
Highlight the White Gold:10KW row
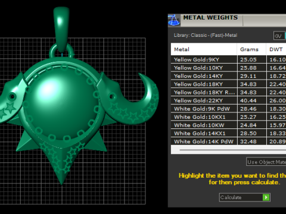228,125
